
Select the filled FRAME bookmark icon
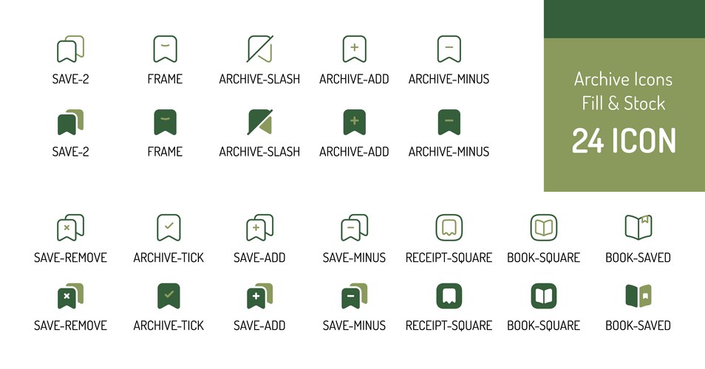pos(165,122)
